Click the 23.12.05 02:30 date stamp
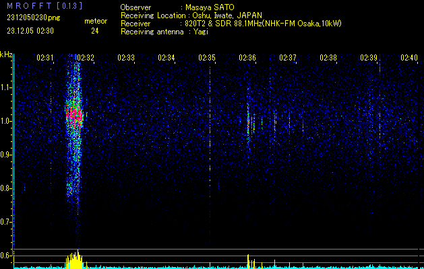Viewport: 424px width, 269px height. click(x=30, y=31)
